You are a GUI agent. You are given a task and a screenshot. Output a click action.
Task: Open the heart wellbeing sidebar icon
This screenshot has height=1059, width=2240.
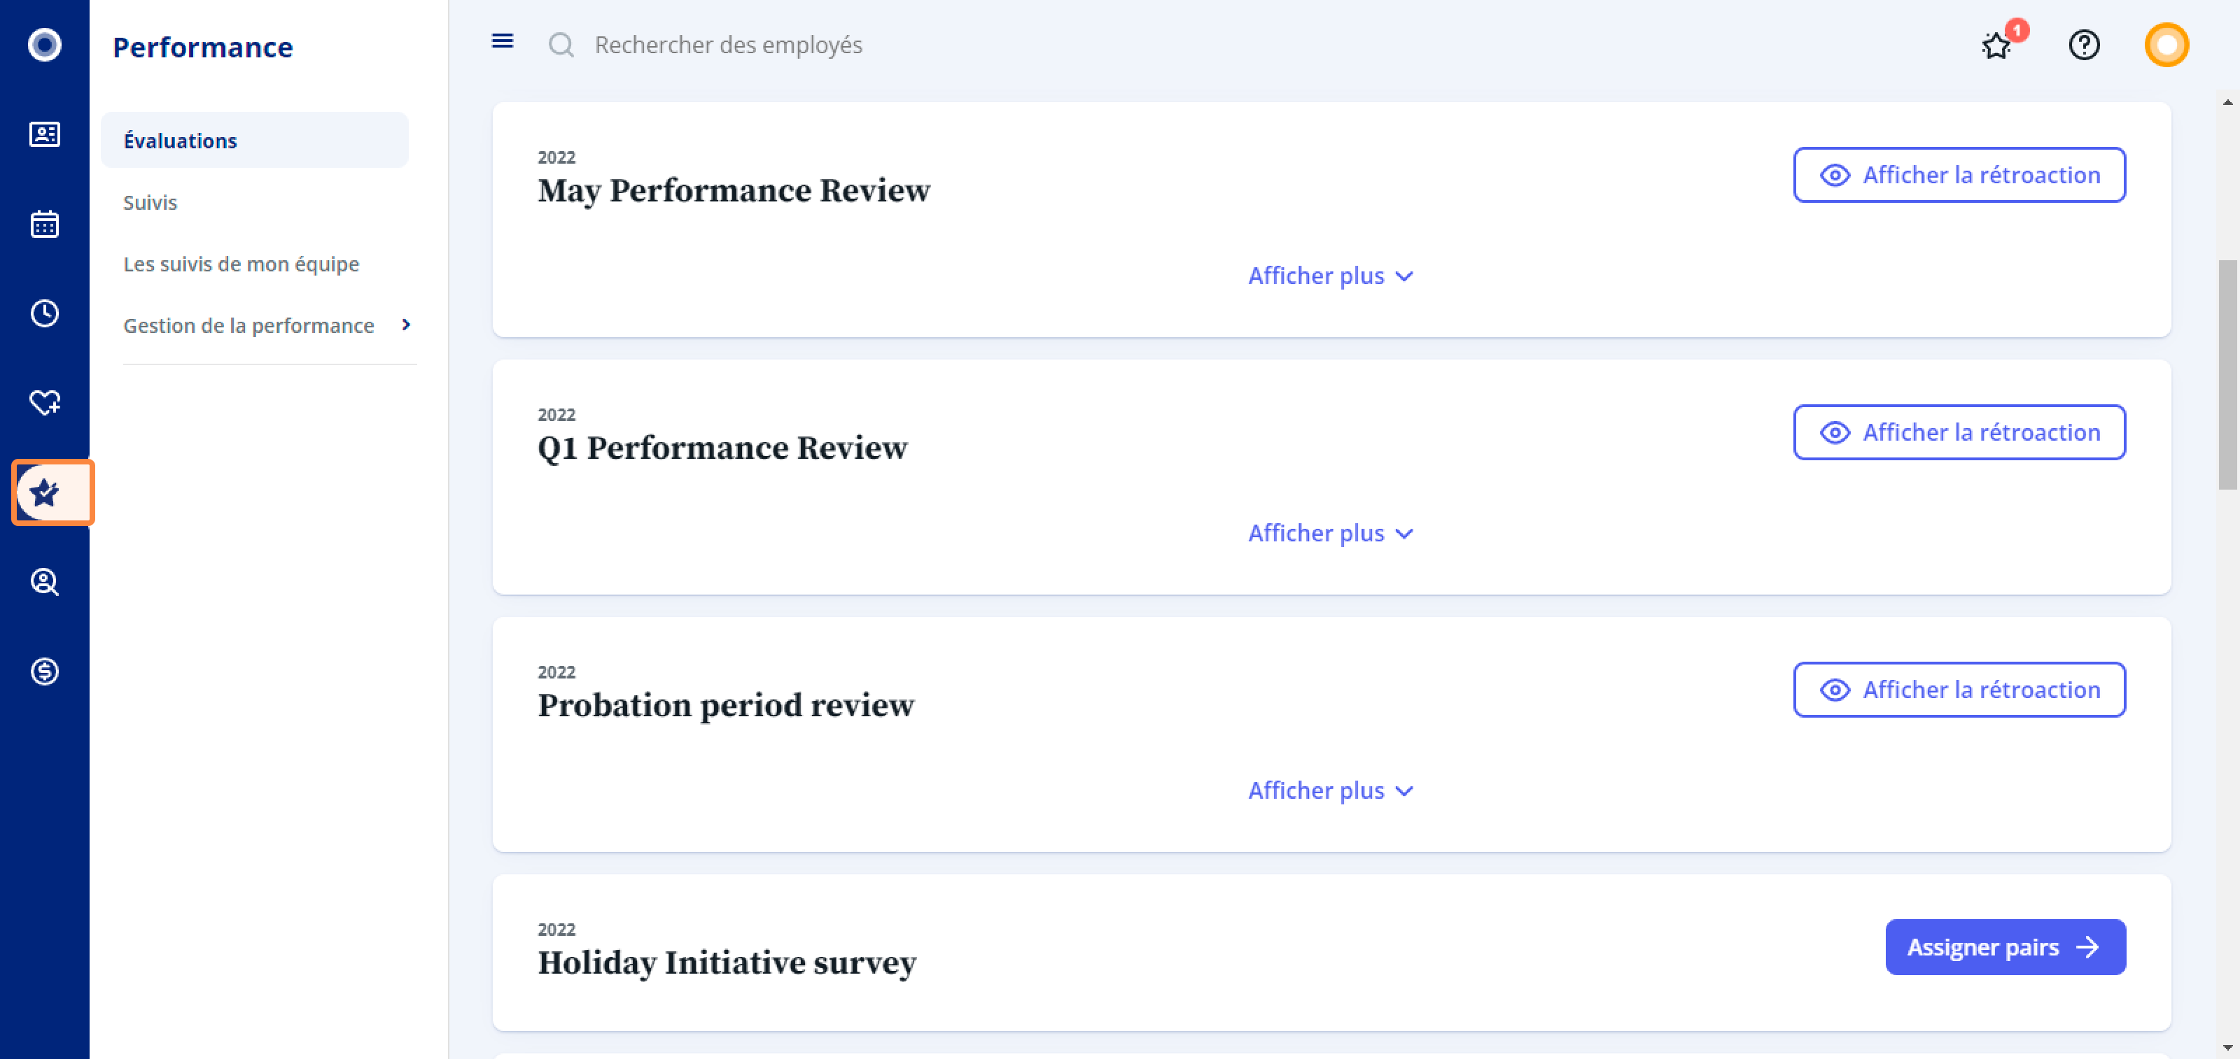[x=44, y=403]
